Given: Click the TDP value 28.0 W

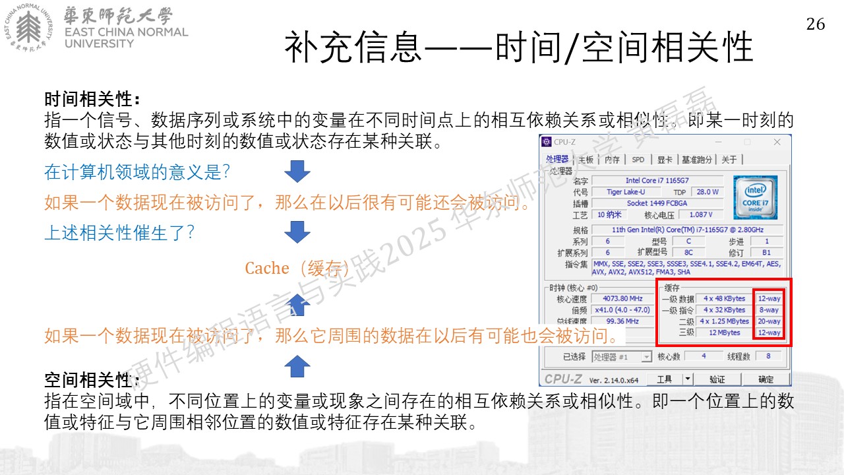Looking at the screenshot, I should [707, 191].
